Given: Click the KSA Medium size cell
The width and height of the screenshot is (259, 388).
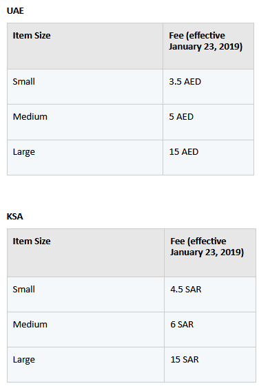Looking at the screenshot, I should (x=85, y=330).
